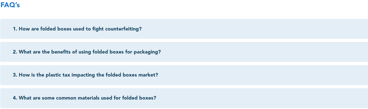Show answer on folded boxes market impact
368x109 pixels.
tap(184, 75)
